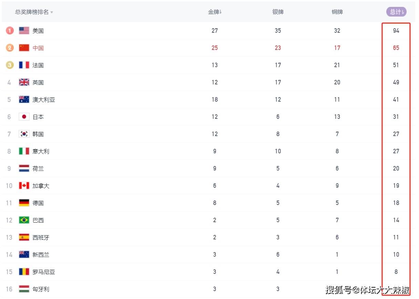Select the 银牌 column header
Viewport: 419px width, 299px height.
[278, 12]
